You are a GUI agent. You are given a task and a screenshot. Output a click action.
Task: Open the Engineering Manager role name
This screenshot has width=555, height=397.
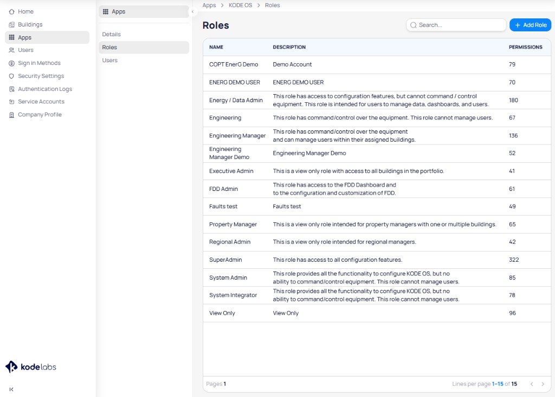tap(237, 136)
